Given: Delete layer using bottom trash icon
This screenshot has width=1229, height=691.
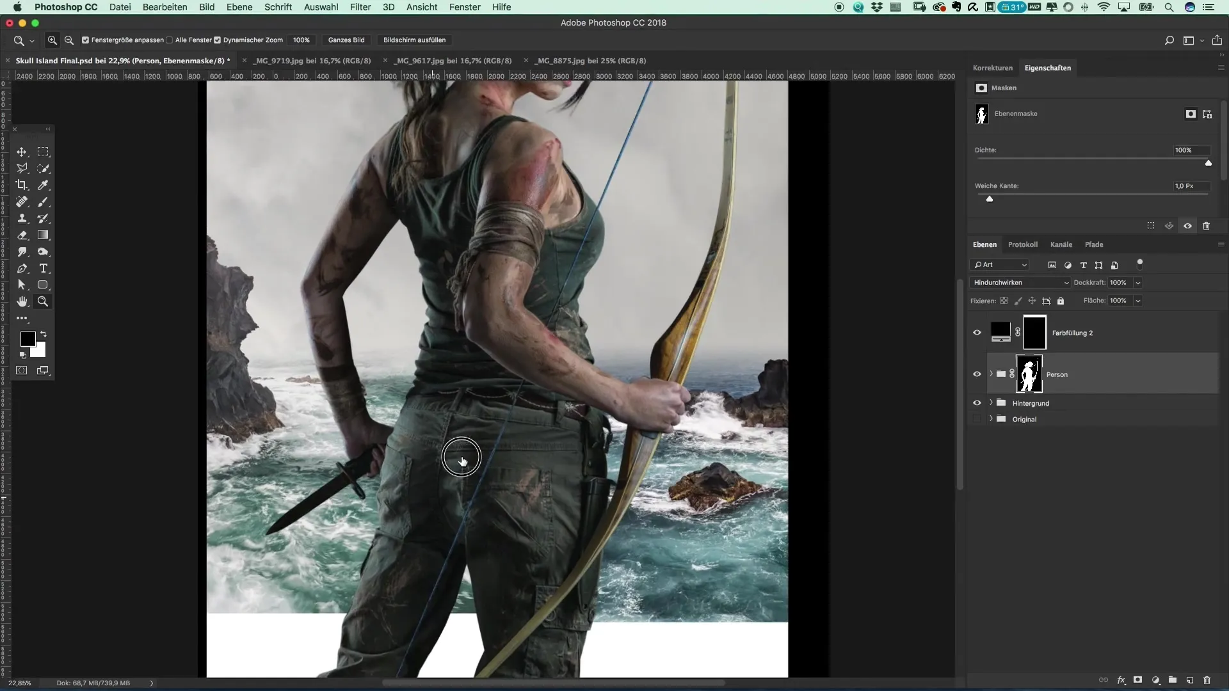Looking at the screenshot, I should [x=1207, y=680].
